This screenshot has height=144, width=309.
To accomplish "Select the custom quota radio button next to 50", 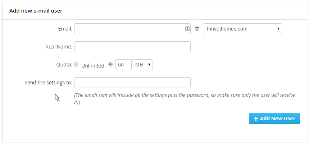I will pyautogui.click(x=110, y=64).
